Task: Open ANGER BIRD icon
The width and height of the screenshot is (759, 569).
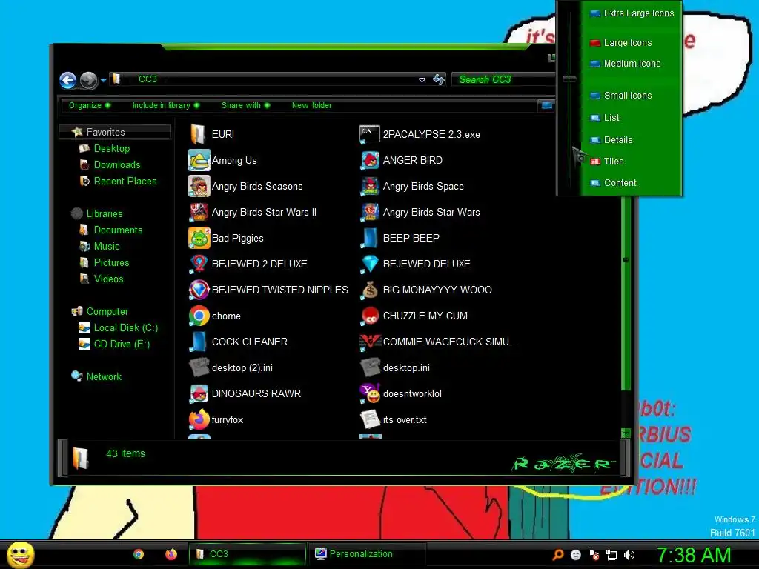Action: click(371, 160)
